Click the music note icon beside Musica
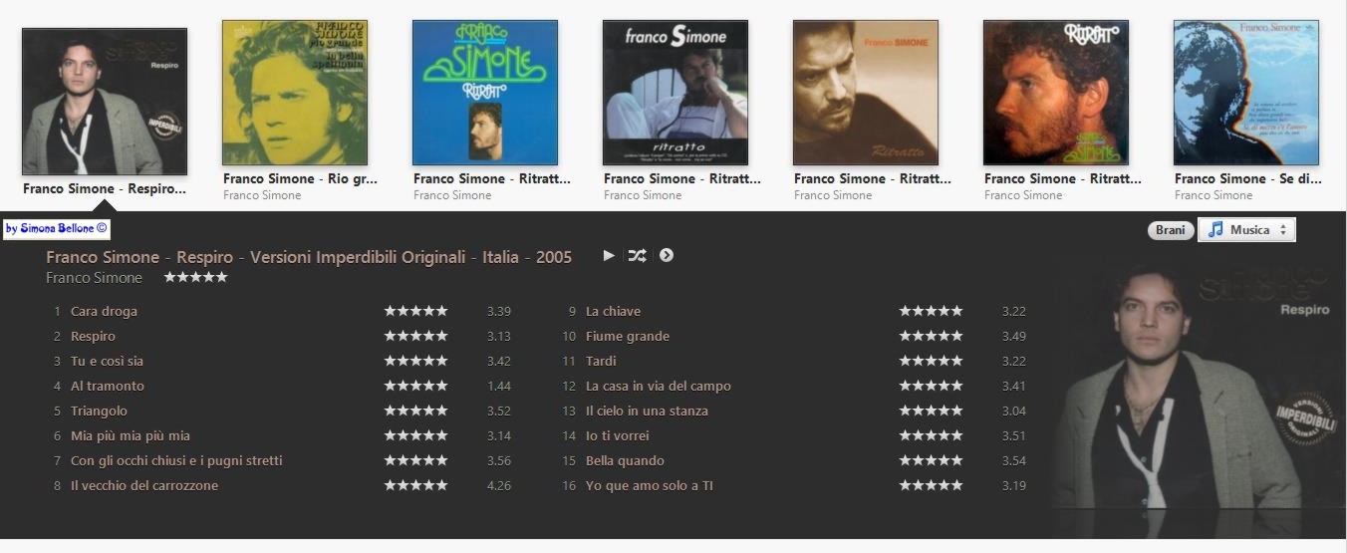Viewport: 1347px width, 553px height. pyautogui.click(x=1214, y=230)
